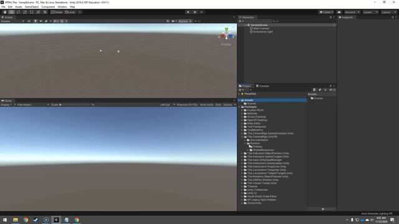Image resolution: width=399 pixels, height=224 pixels.
Task: Select Main Camera in the Hierarchy
Action: [261, 29]
